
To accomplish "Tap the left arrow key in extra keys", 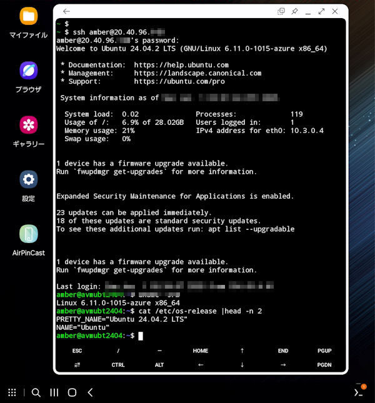I will (201, 365).
